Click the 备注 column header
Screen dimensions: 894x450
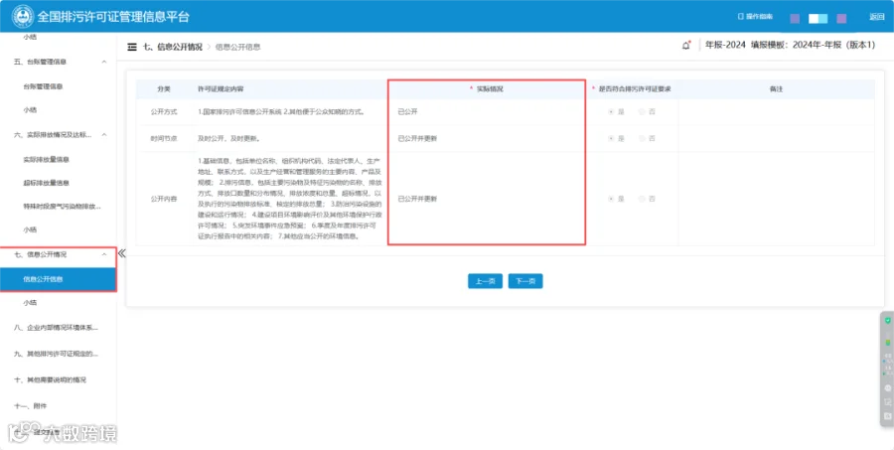(x=776, y=89)
